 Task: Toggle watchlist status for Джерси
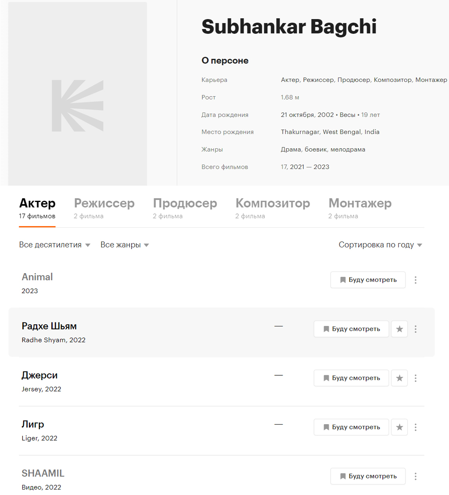click(x=351, y=378)
